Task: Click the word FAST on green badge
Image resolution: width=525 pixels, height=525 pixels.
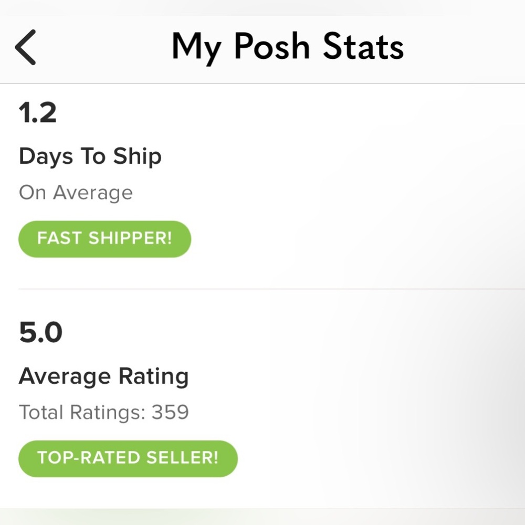Action: point(59,238)
